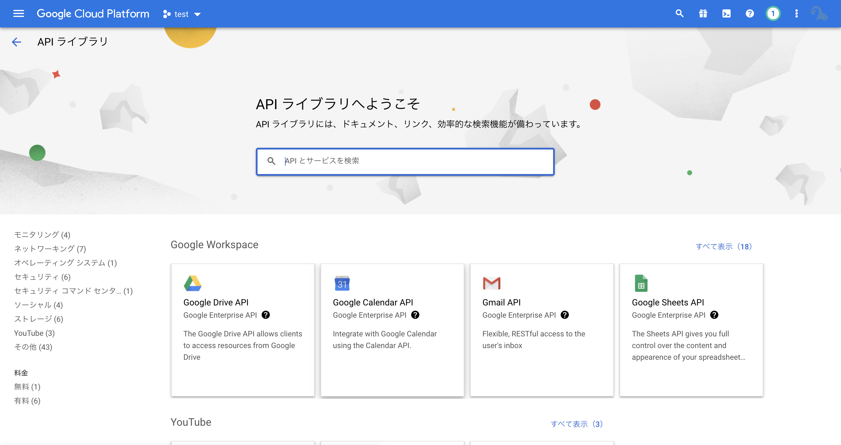841x445 pixels.
Task: Filter by セキュリティ (6) category
Action: [42, 277]
